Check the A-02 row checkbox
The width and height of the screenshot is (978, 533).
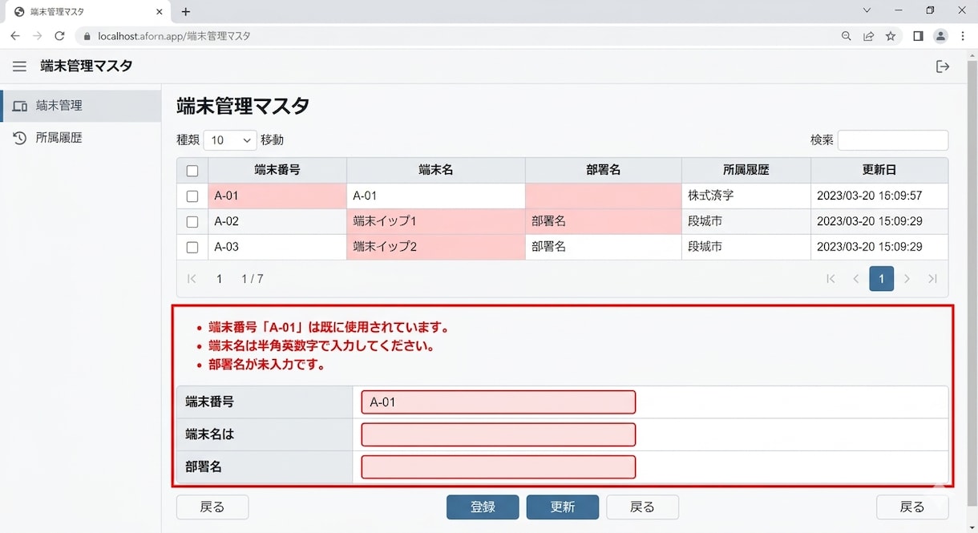[192, 222]
